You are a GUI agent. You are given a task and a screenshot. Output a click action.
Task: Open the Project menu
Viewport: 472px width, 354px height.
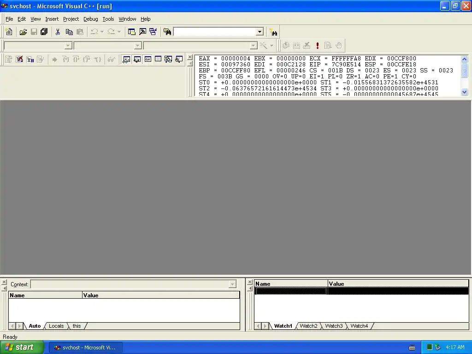click(x=71, y=19)
